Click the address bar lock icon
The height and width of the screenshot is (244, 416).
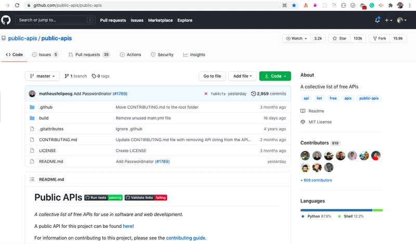[x=29, y=5]
